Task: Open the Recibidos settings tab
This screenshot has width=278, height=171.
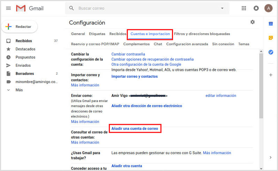Action: [118, 34]
